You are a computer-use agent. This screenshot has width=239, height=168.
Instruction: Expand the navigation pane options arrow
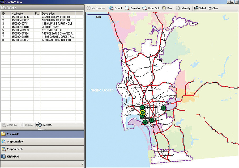point(82,164)
